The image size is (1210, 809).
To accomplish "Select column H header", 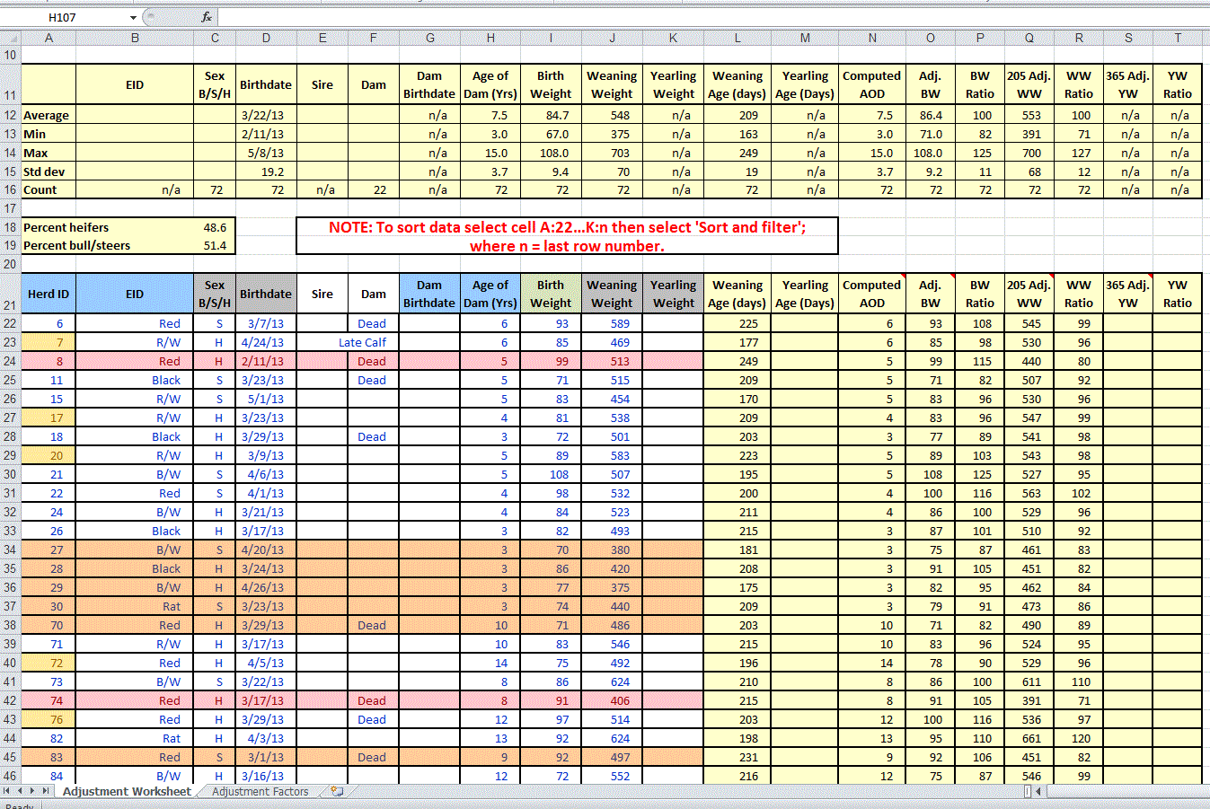I will point(490,39).
